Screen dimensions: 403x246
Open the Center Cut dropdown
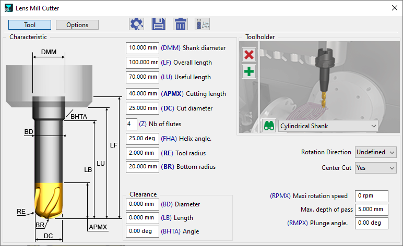tap(375, 168)
